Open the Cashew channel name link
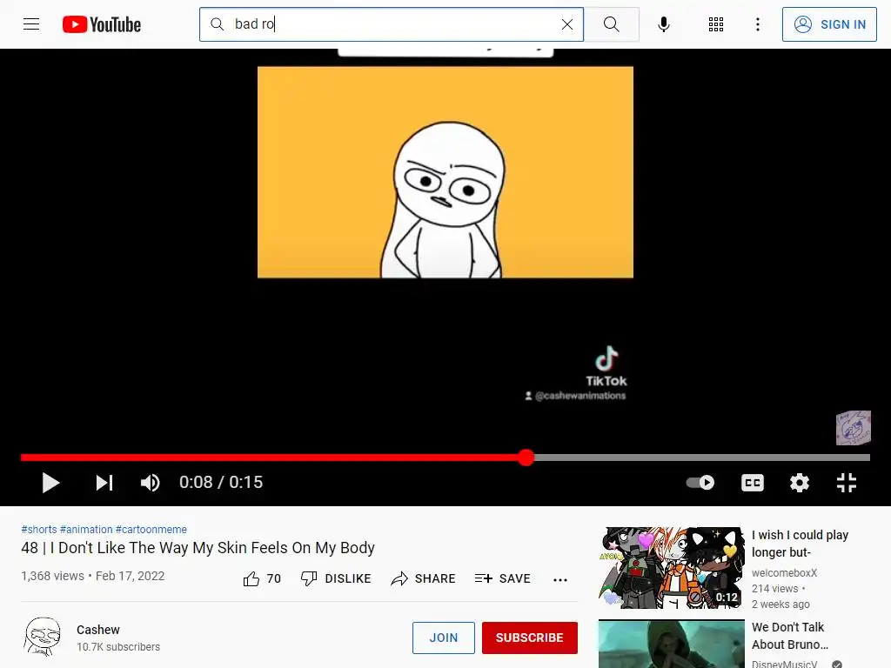 [98, 630]
